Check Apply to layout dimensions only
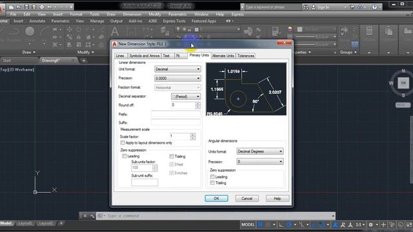 point(123,143)
